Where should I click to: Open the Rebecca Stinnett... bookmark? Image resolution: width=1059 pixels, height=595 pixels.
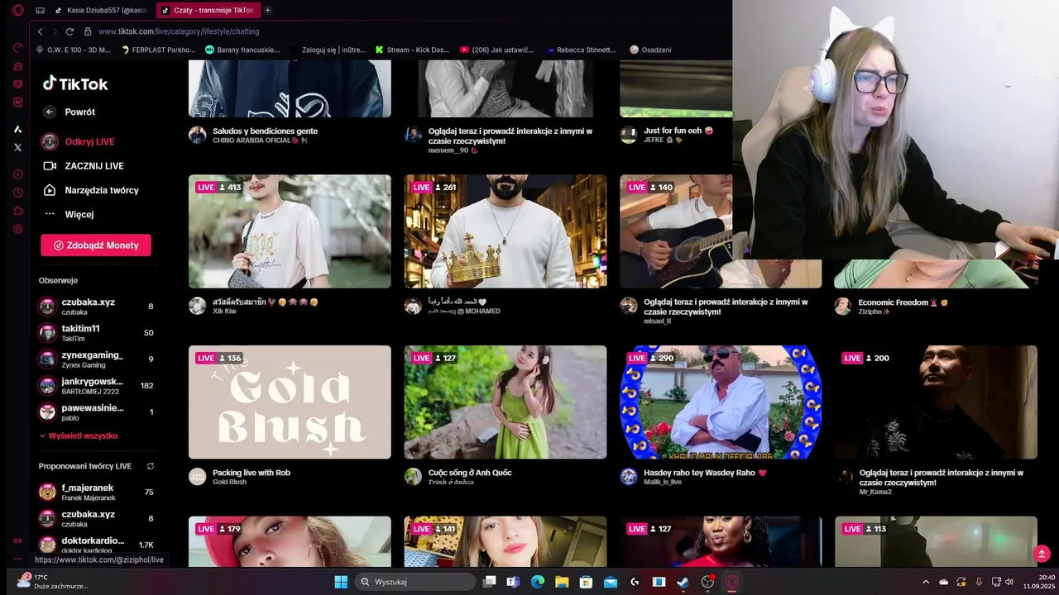580,50
